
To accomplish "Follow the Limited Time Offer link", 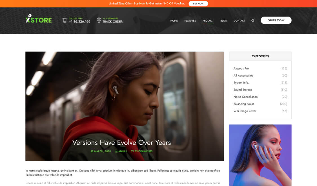I will [120, 4].
